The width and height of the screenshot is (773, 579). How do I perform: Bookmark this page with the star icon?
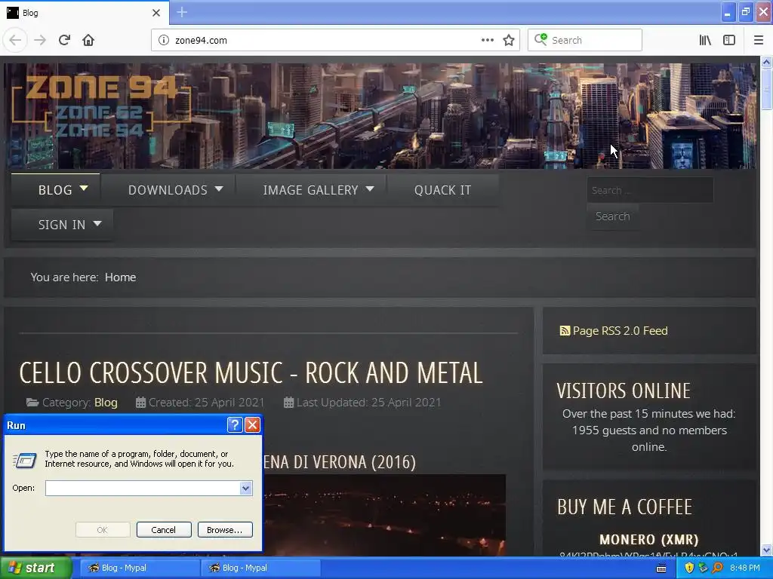click(509, 40)
